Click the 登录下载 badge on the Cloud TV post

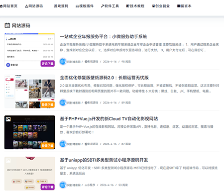pyautogui.click(x=48, y=146)
